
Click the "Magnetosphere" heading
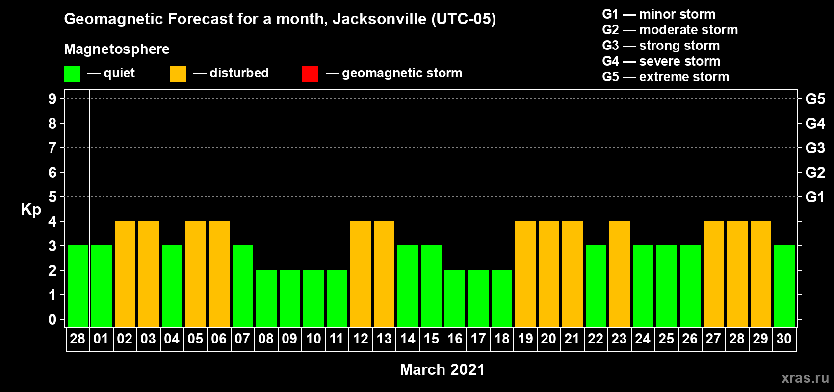point(117,49)
